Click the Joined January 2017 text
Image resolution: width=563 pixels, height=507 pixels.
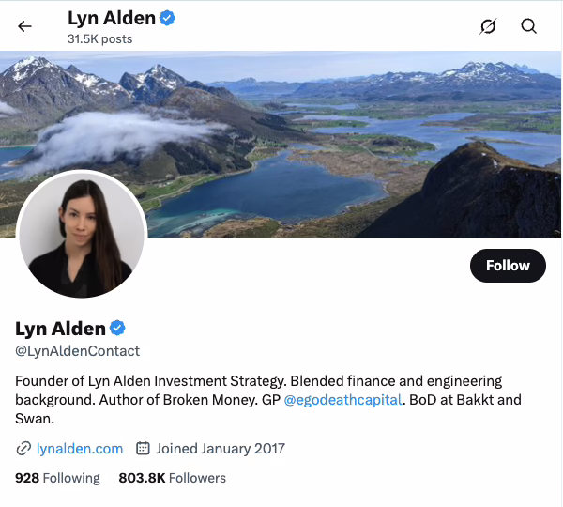click(221, 449)
